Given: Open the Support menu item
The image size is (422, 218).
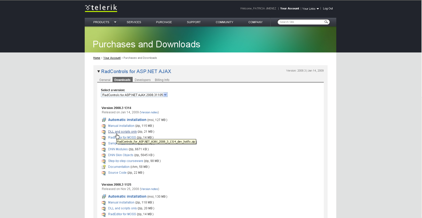Looking at the screenshot, I should pos(194,22).
